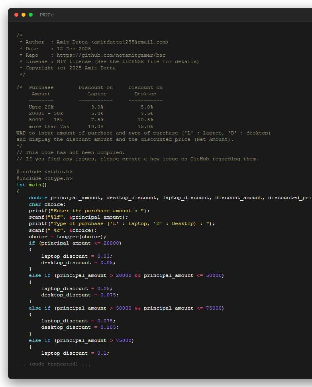Click 'laptop_discount = 0.1;' assignment

point(75,353)
